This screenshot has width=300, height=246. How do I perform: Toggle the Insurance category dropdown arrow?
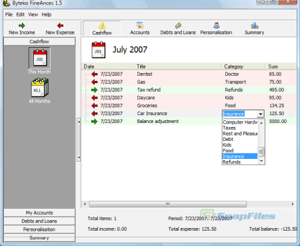point(261,114)
